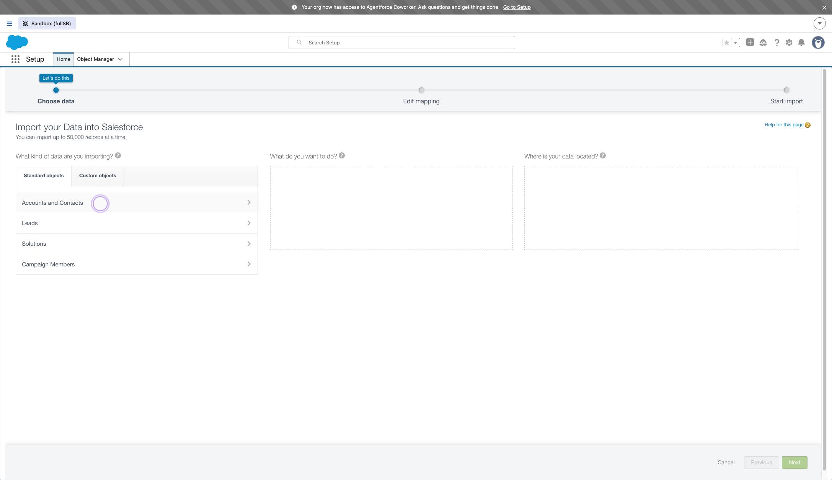Click the Salesforce cloud logo
Viewport: 832px width, 480px height.
17,42
